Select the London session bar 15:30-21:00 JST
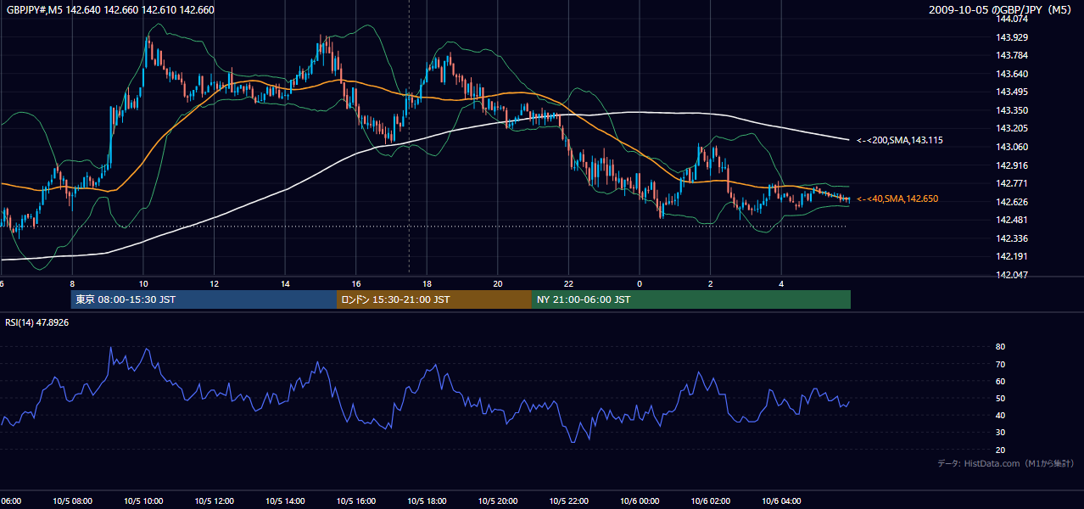Screen dimensions: 1084x509 point(434,299)
